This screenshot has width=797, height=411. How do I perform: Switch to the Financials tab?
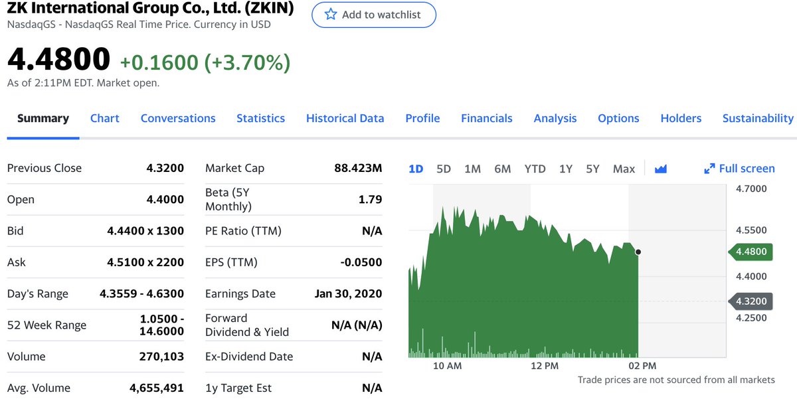coord(487,118)
